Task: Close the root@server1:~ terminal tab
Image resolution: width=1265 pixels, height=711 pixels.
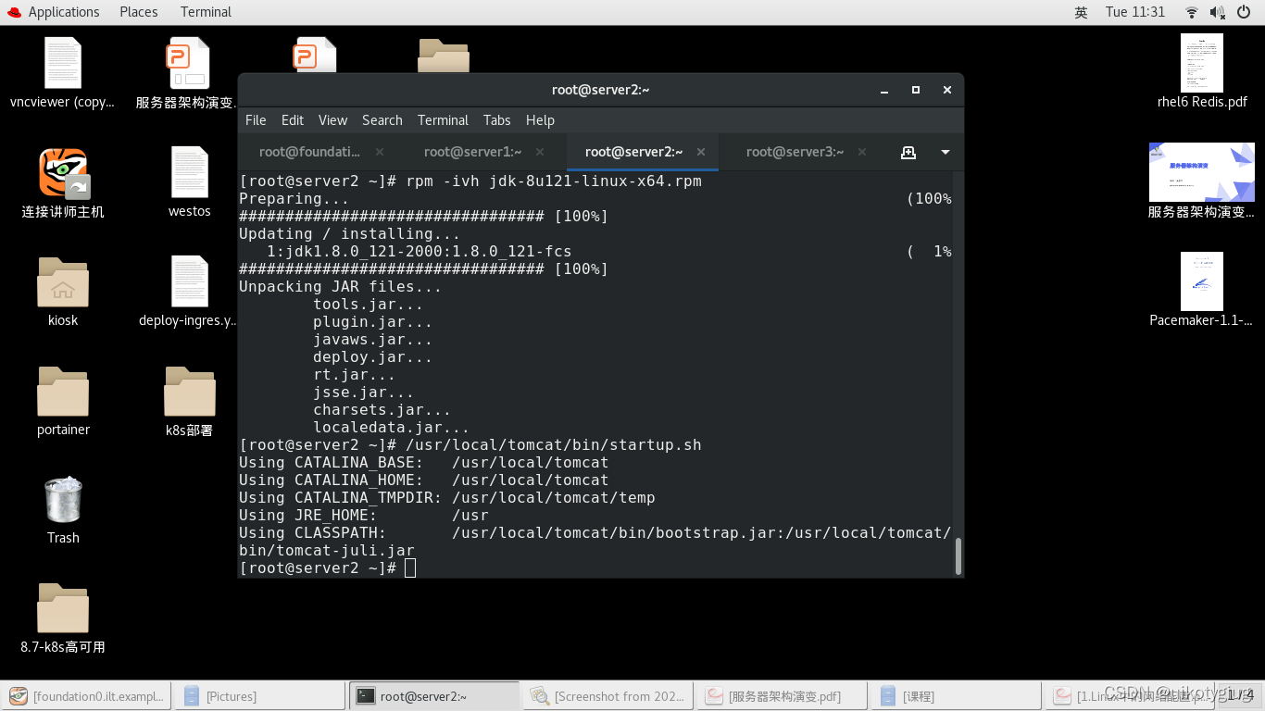Action: 541,152
